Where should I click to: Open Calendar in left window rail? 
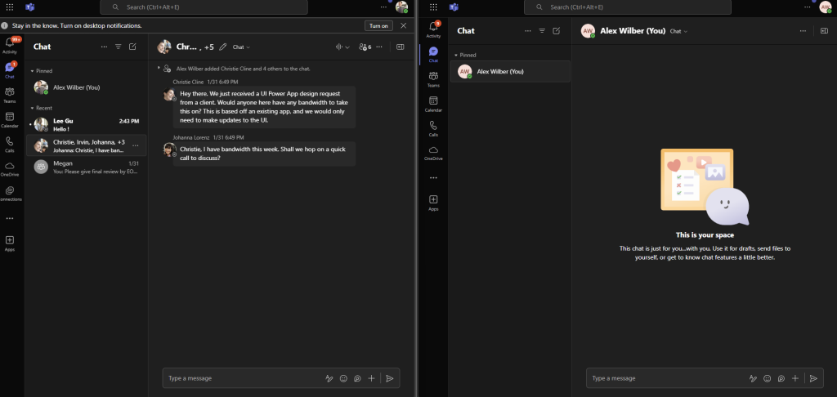pos(10,119)
